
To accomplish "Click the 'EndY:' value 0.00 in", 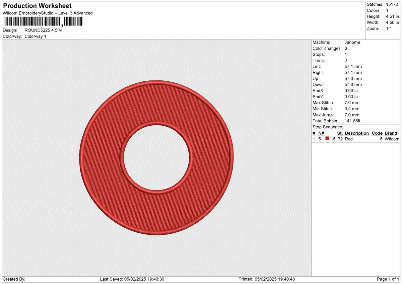I will (x=351, y=96).
